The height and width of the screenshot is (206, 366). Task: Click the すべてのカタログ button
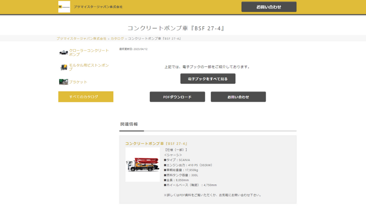point(86,97)
